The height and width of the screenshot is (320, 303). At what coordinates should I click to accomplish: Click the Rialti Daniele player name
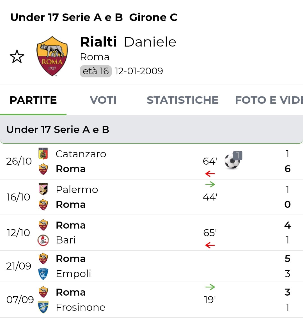coord(128,42)
